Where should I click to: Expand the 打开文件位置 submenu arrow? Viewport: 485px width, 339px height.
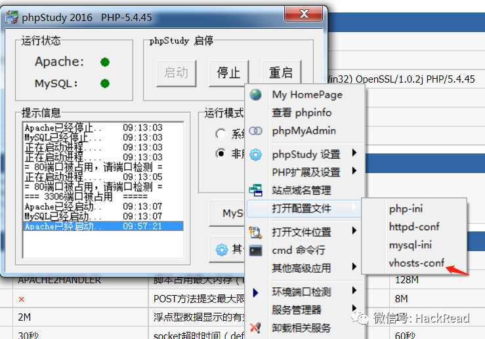coord(354,231)
